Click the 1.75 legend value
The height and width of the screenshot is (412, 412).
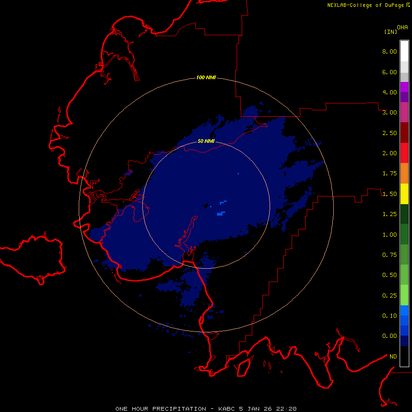tap(390, 173)
